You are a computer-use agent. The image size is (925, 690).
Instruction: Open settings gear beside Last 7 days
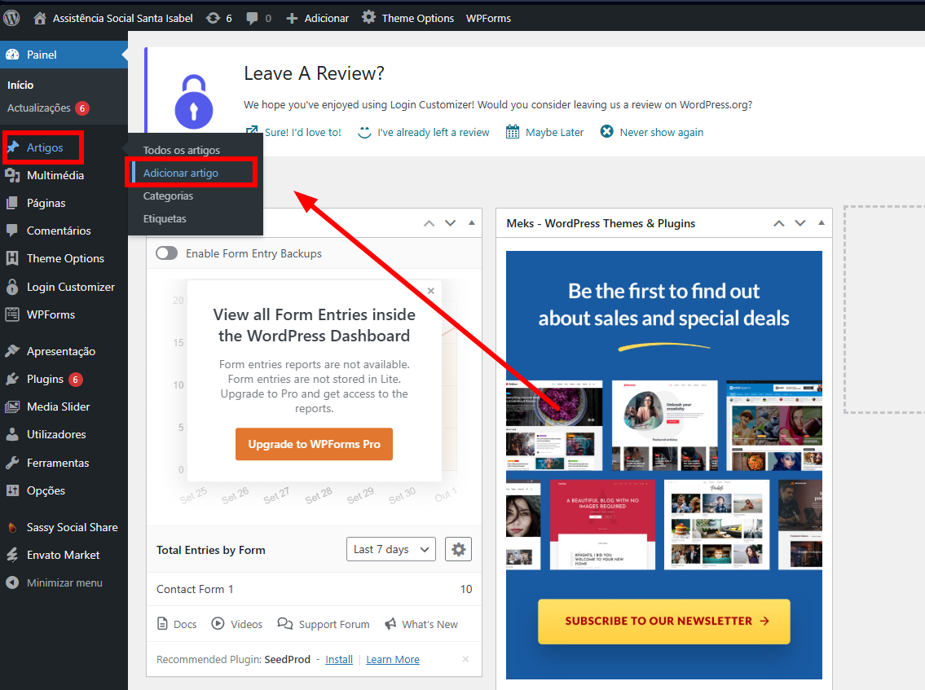458,550
